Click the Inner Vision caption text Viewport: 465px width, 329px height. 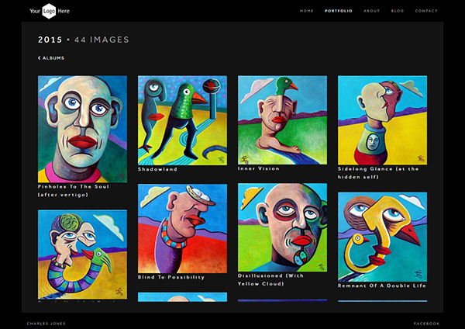[x=259, y=168]
